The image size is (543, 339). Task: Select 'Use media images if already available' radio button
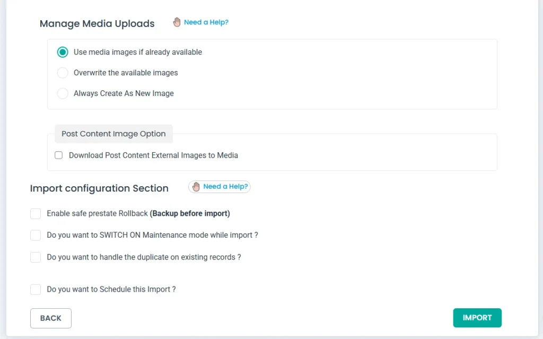tap(63, 52)
